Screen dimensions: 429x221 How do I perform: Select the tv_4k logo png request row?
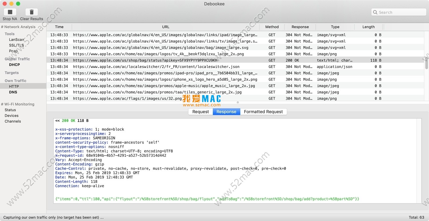pyautogui.click(x=236, y=54)
